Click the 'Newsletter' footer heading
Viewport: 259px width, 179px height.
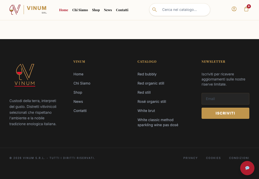214,61
